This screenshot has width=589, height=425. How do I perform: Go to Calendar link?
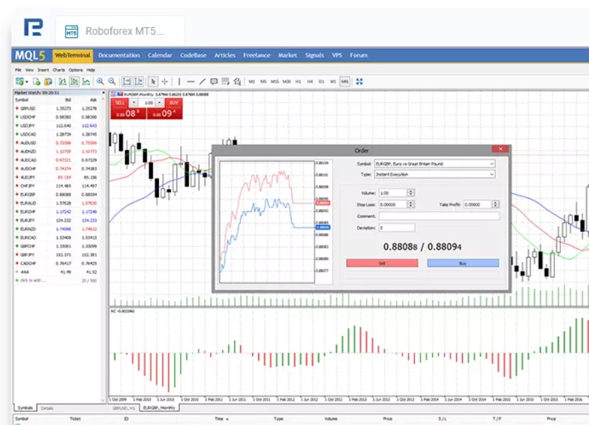[160, 55]
